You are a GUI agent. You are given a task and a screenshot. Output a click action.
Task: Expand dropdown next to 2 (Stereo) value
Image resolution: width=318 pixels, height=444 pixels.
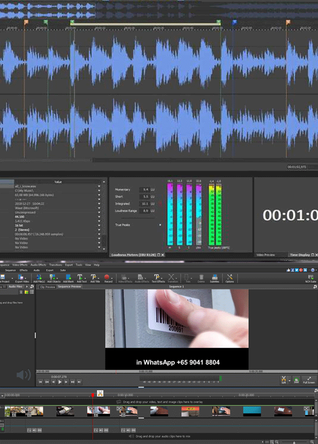pyautogui.click(x=99, y=230)
